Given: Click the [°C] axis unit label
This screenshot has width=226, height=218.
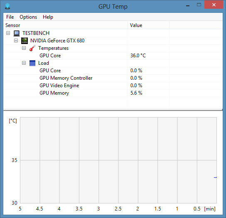Looking at the screenshot, I should click(x=13, y=121).
